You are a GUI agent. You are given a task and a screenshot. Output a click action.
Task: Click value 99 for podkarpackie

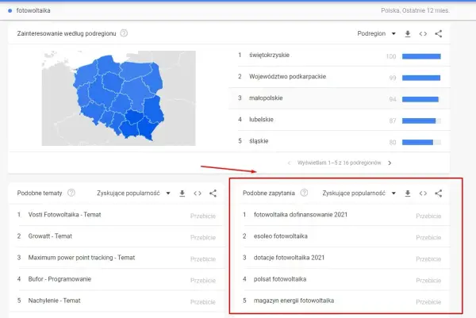point(393,78)
